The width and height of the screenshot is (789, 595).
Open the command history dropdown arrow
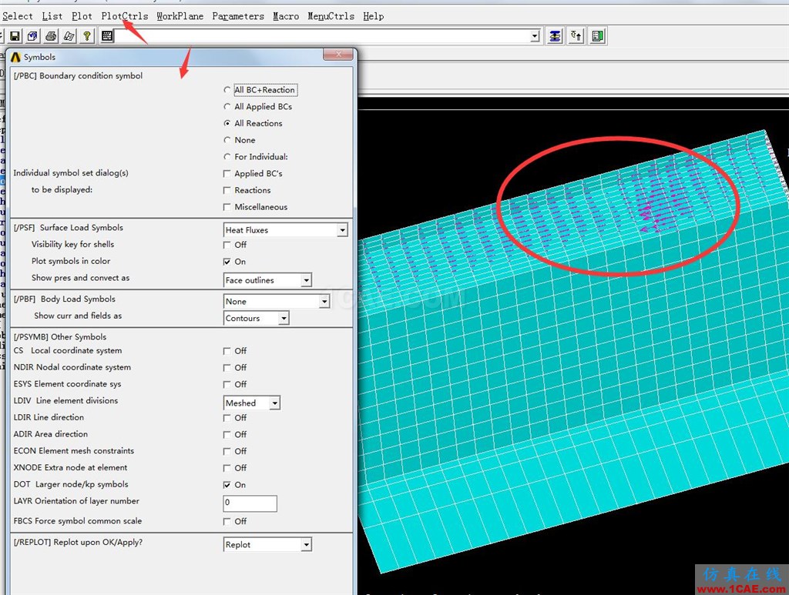click(535, 36)
